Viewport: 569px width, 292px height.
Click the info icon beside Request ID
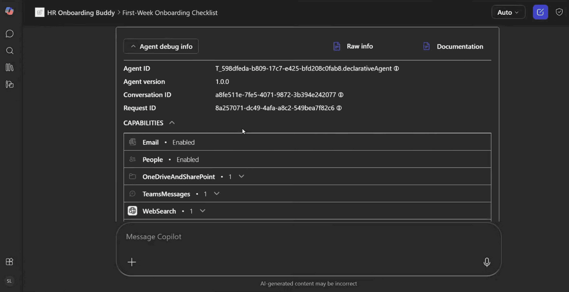(339, 108)
